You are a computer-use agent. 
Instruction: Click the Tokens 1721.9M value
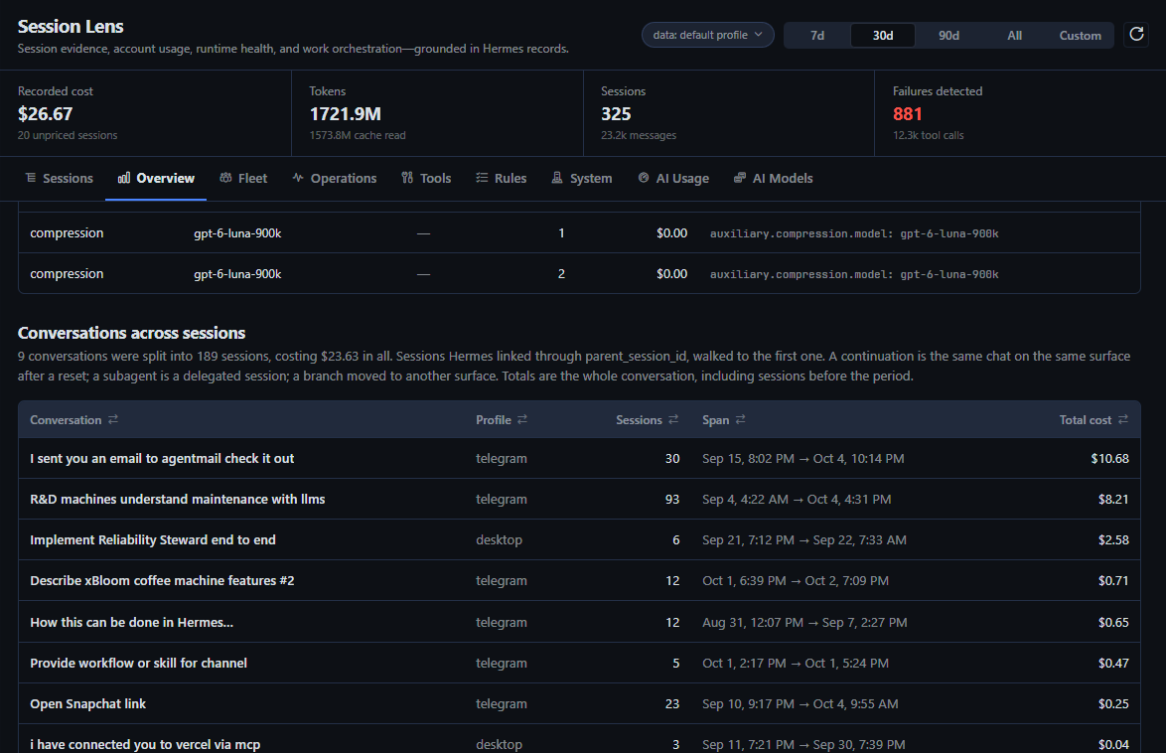(x=345, y=114)
